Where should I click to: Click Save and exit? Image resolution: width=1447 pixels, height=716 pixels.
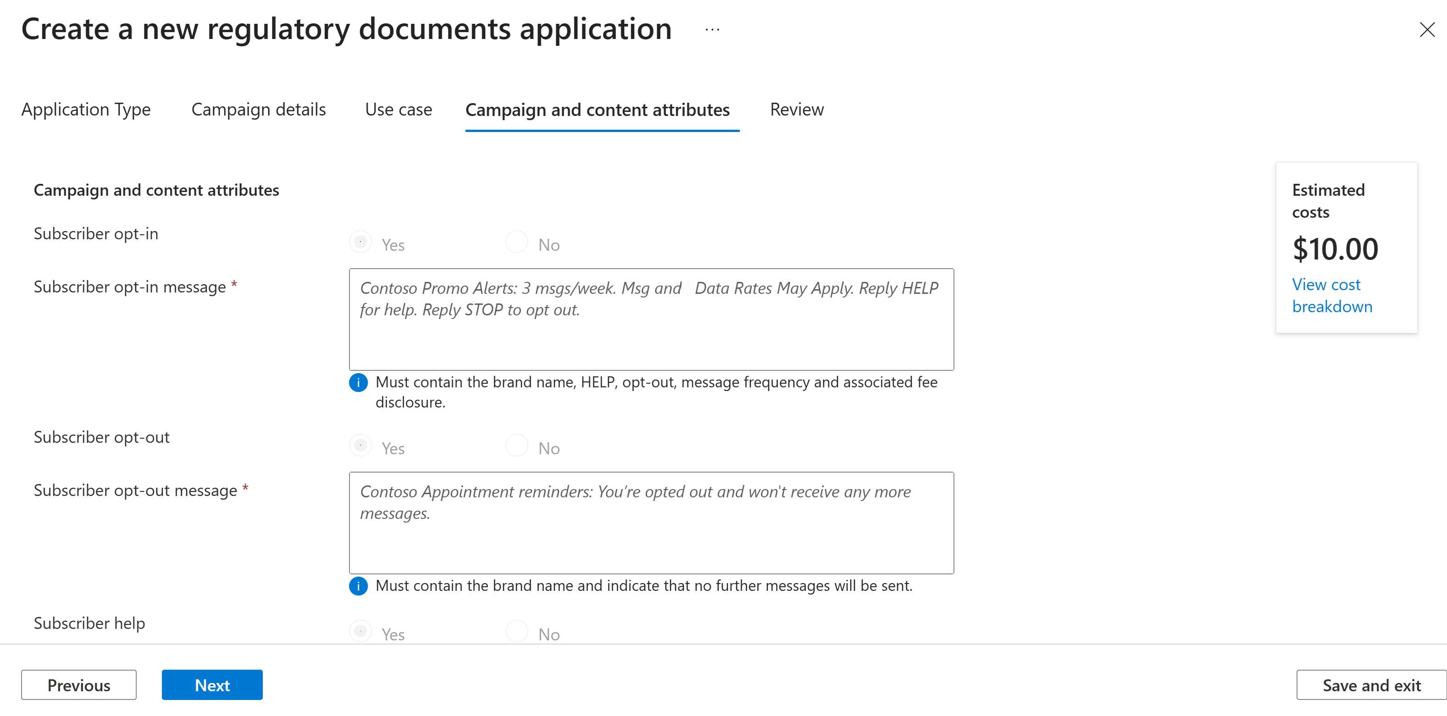1371,685
